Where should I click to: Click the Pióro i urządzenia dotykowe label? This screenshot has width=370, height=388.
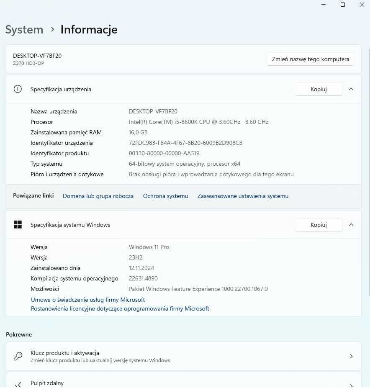pyautogui.click(x=67, y=174)
